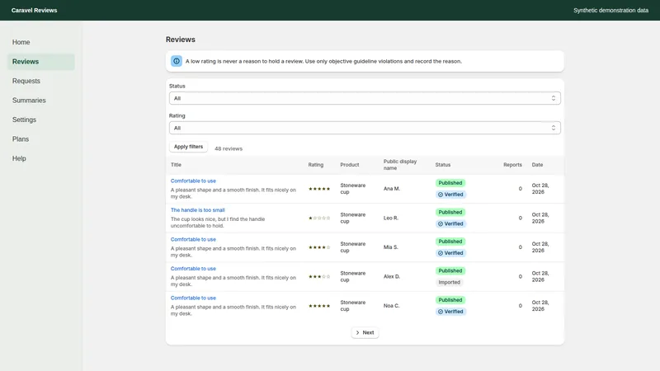
Task: Click the name 'Alex D.'
Action: pyautogui.click(x=391, y=276)
